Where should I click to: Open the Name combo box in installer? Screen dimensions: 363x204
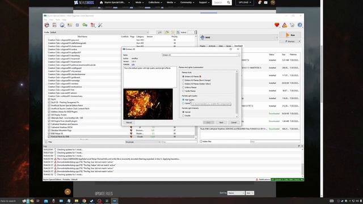click(201, 55)
